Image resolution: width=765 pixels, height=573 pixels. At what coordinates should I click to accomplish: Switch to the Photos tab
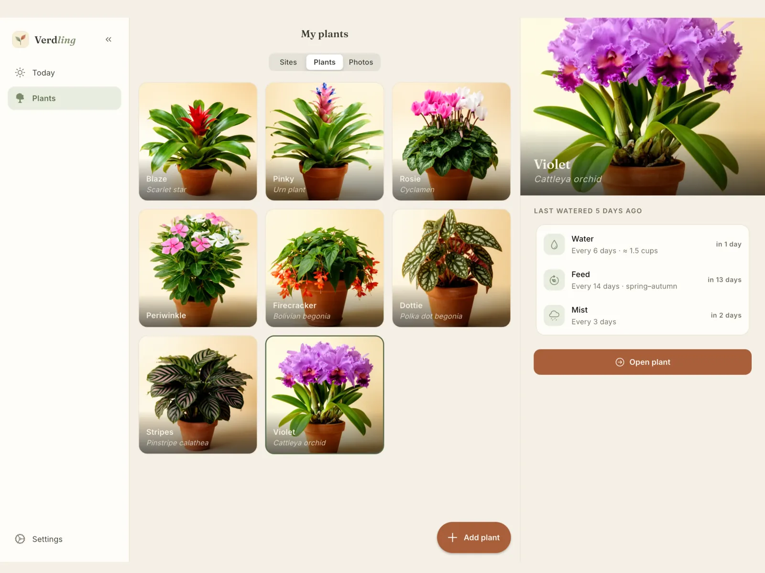point(361,62)
